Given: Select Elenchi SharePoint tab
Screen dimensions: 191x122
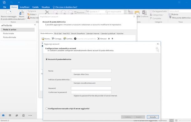Looking at the screenshot, I should point(78,34).
